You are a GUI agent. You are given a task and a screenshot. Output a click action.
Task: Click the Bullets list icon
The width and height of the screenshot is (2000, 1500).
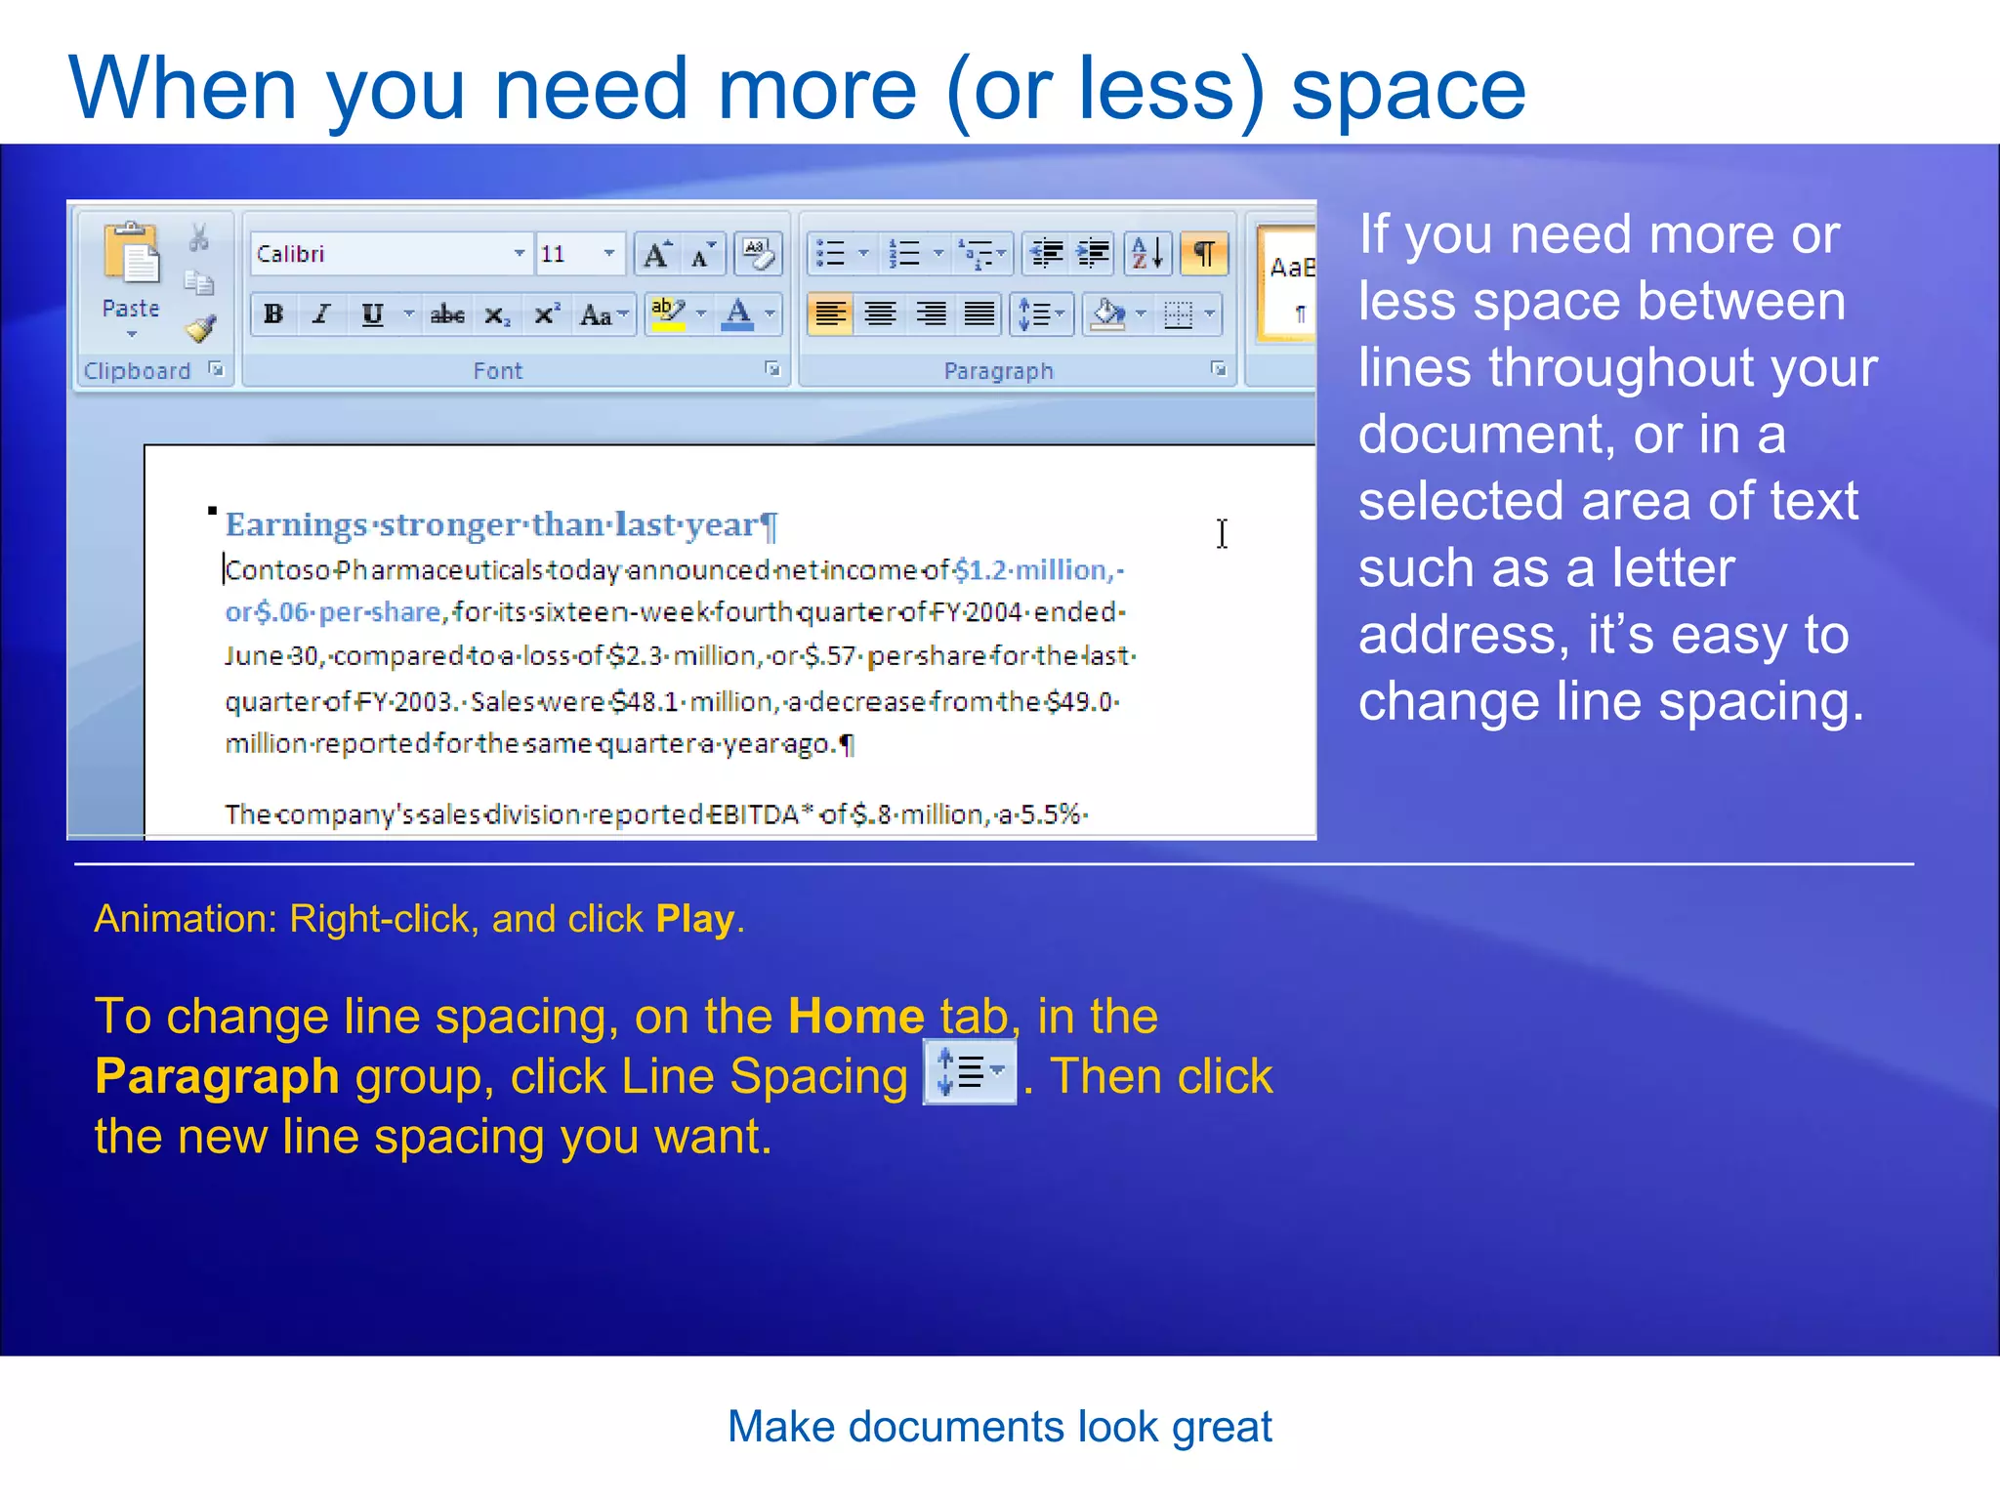click(831, 254)
